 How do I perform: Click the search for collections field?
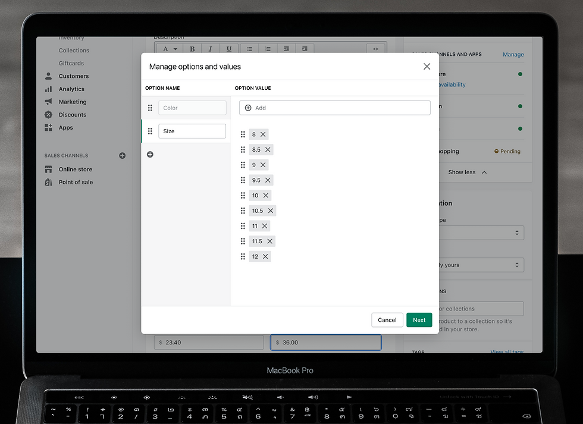(x=481, y=309)
